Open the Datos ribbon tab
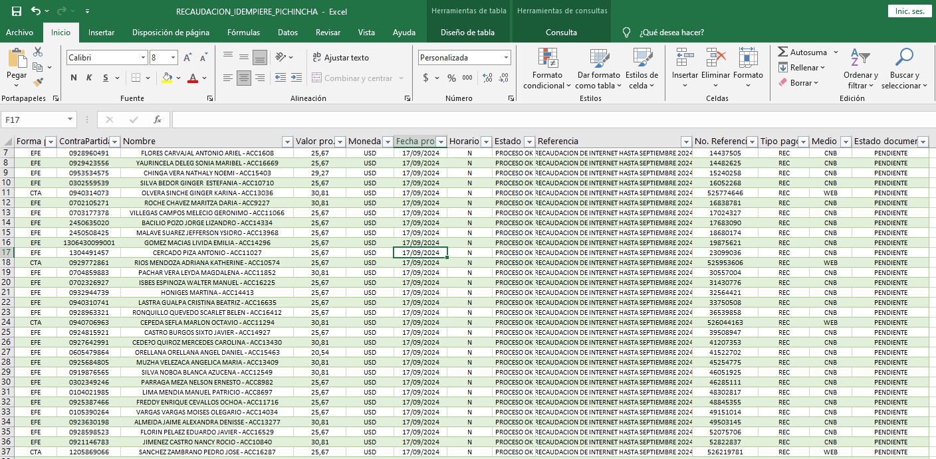This screenshot has height=459, width=936. point(287,32)
